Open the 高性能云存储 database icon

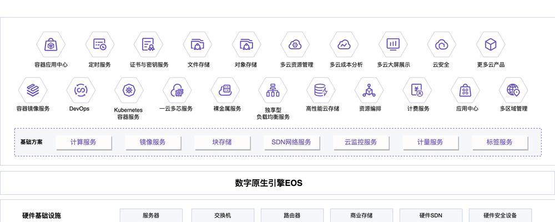tap(321, 90)
